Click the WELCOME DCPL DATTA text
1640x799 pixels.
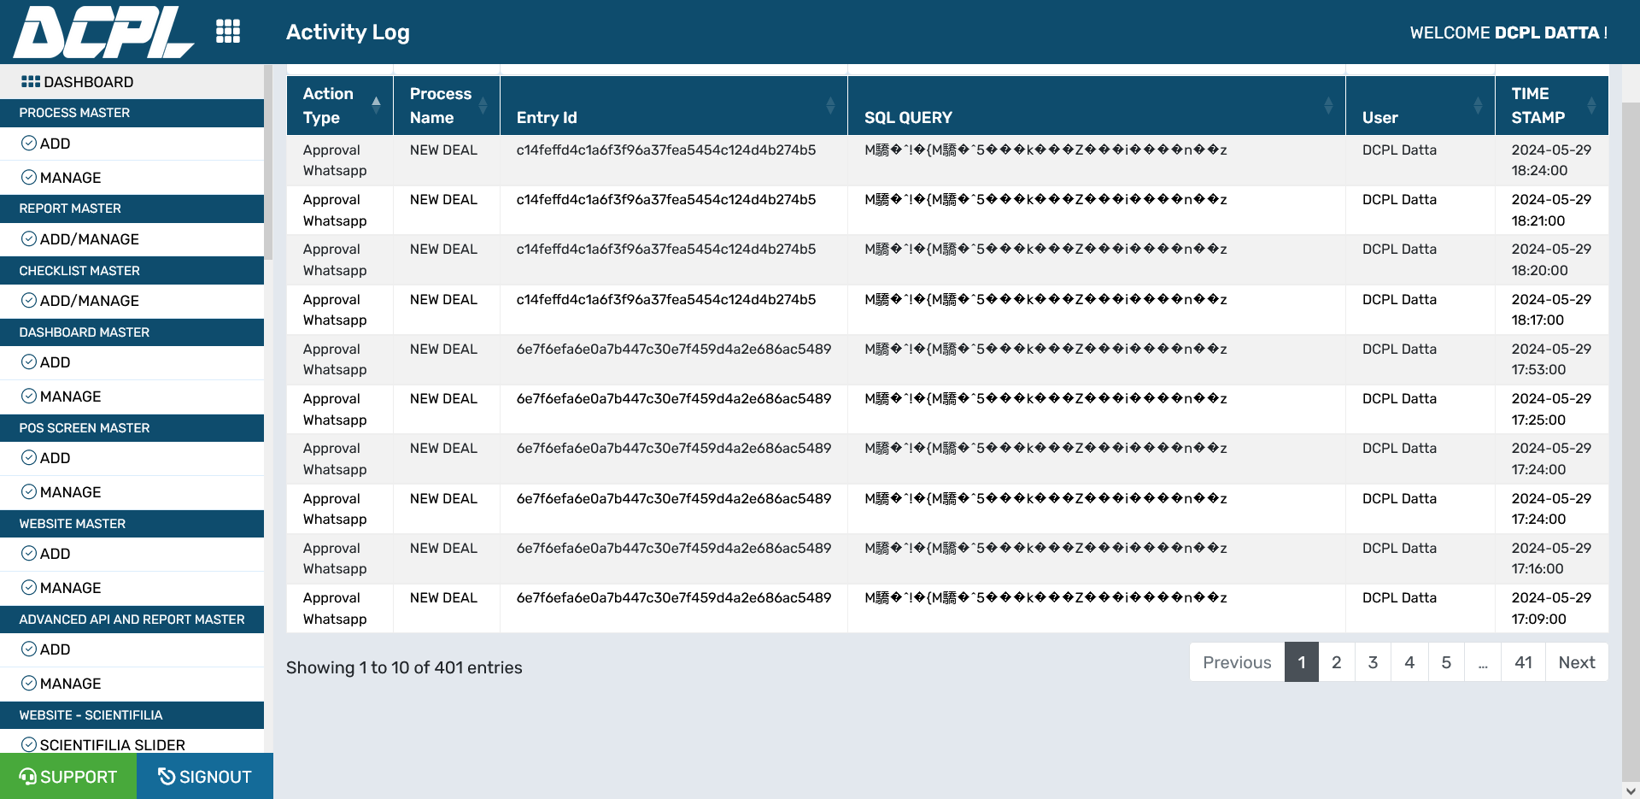(x=1508, y=32)
